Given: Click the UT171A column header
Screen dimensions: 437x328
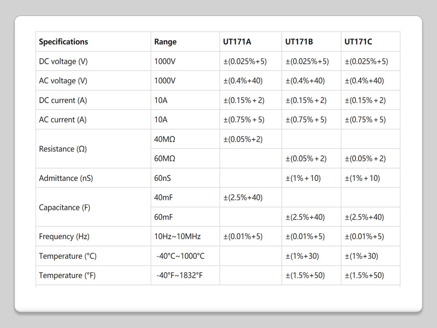Looking at the screenshot, I should pyautogui.click(x=237, y=42).
